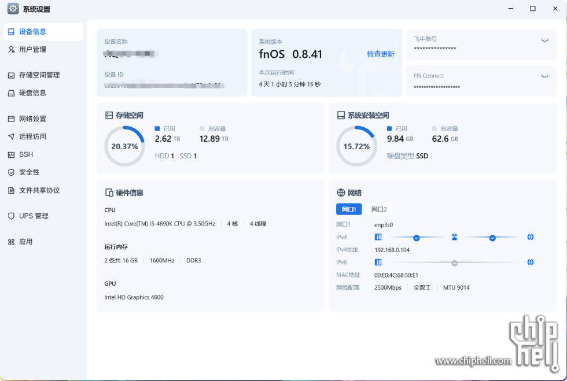This screenshot has width=567, height=381.
Task: Click the 2.62 TB used storage value
Action: pyautogui.click(x=167, y=139)
